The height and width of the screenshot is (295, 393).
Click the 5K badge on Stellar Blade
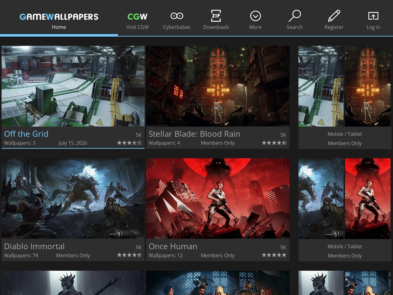click(x=283, y=135)
